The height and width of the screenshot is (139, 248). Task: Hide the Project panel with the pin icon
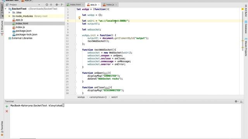[62, 5]
